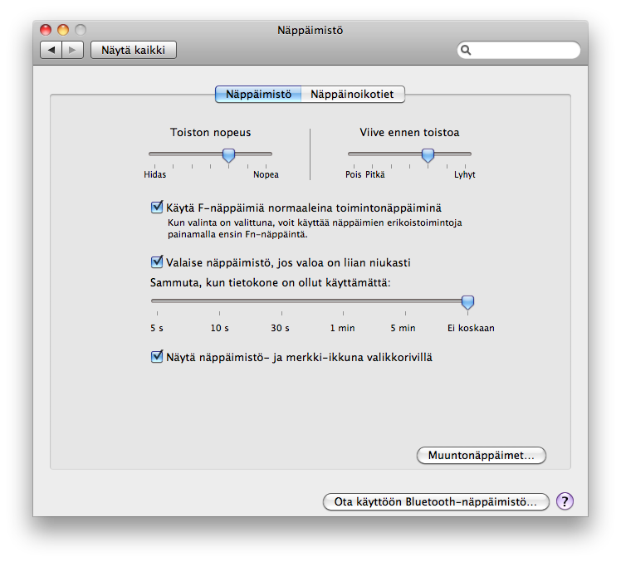
Task: Click the Fn-näppäintä explanatory note text
Action: click(x=315, y=228)
